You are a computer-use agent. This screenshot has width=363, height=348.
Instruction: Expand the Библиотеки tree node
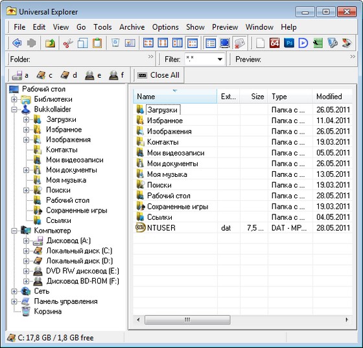click(14, 99)
